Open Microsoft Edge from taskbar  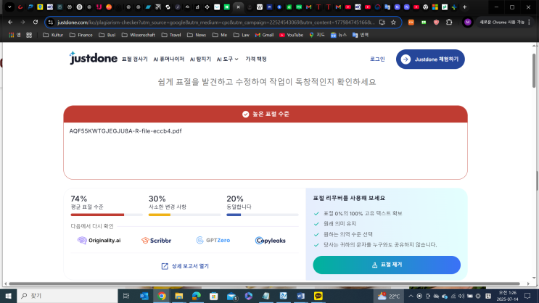[x=197, y=296]
